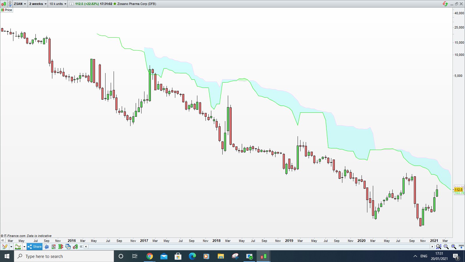Open Cortana circle icon in taskbar
The image size is (465, 262).
click(x=121, y=256)
